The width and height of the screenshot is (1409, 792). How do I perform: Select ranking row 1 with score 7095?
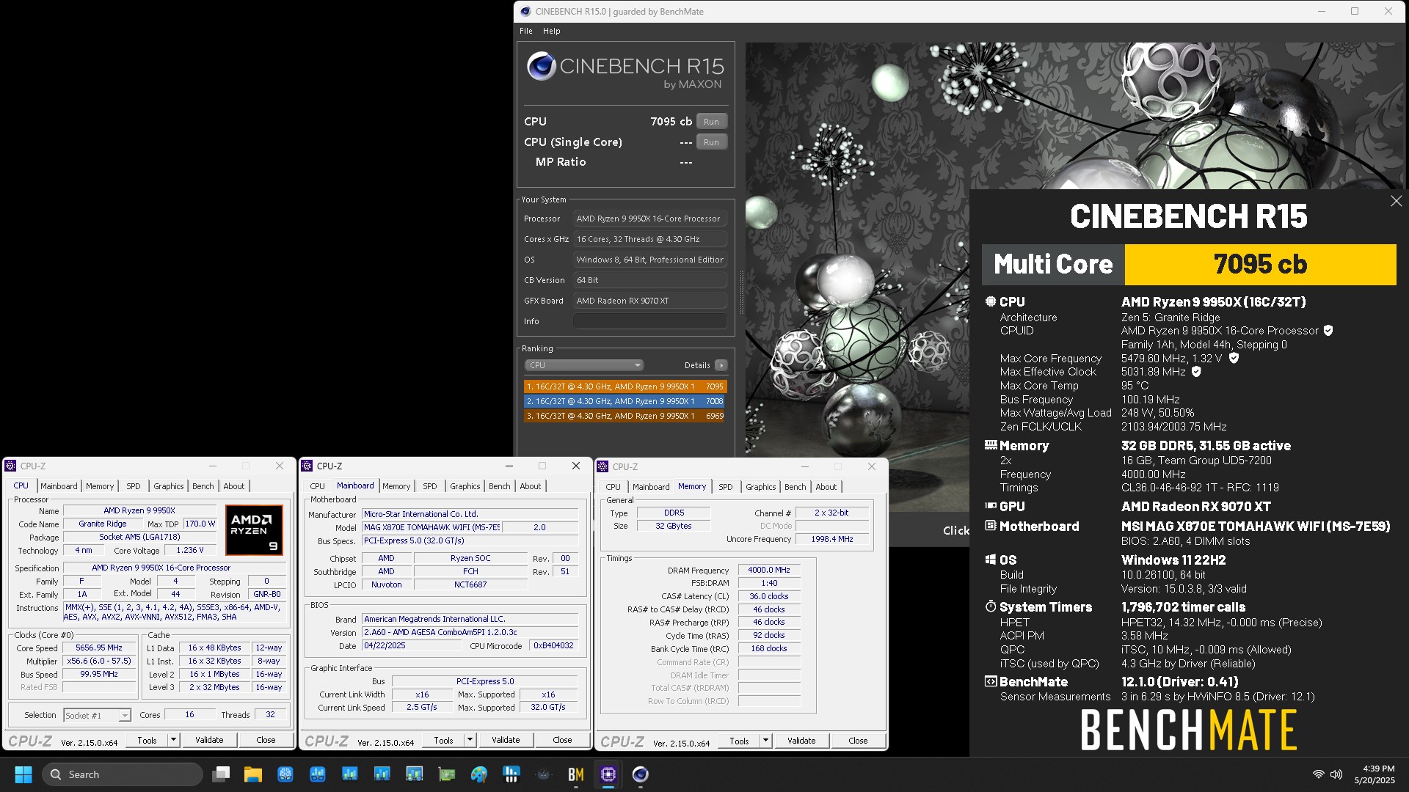click(x=625, y=386)
